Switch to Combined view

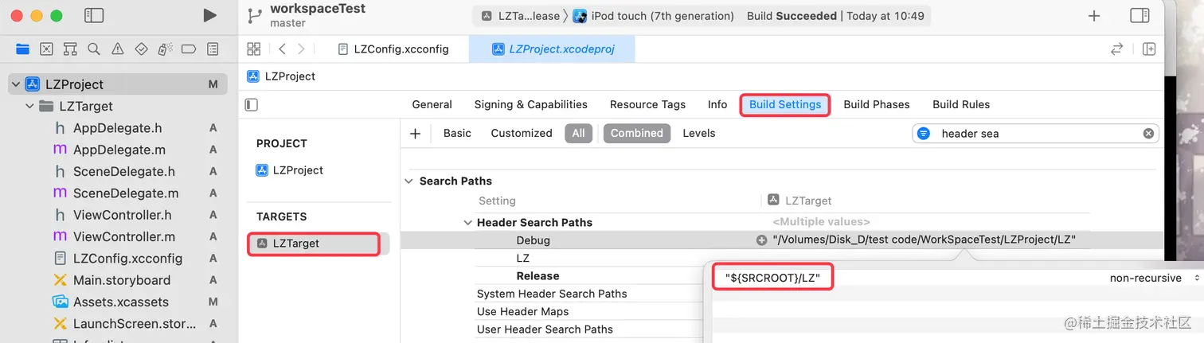click(x=637, y=134)
